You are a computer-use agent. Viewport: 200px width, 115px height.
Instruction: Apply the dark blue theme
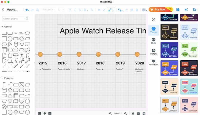pyautogui.click(x=169, y=50)
